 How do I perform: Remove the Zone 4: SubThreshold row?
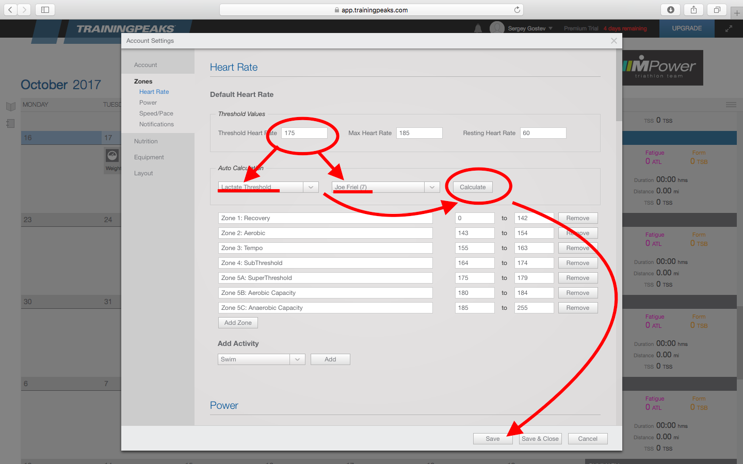tap(578, 263)
